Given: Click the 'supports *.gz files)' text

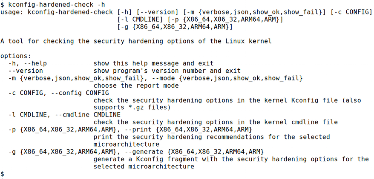Looking at the screenshot, I should tap(132, 108).
